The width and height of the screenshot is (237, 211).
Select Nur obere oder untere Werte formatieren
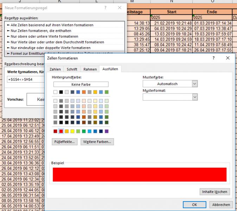pos(65,37)
